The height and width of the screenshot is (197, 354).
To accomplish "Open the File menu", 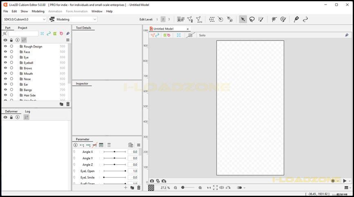I will tap(6, 11).
